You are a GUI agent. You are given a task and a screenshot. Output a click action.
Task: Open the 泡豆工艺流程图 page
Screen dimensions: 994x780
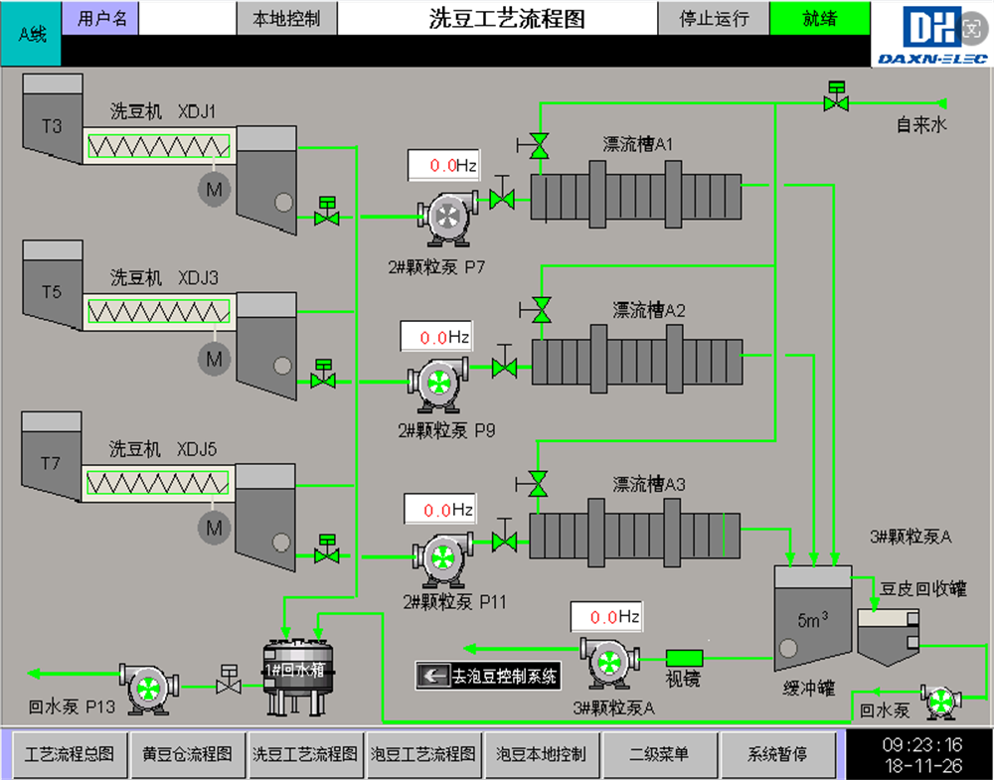pyautogui.click(x=423, y=754)
